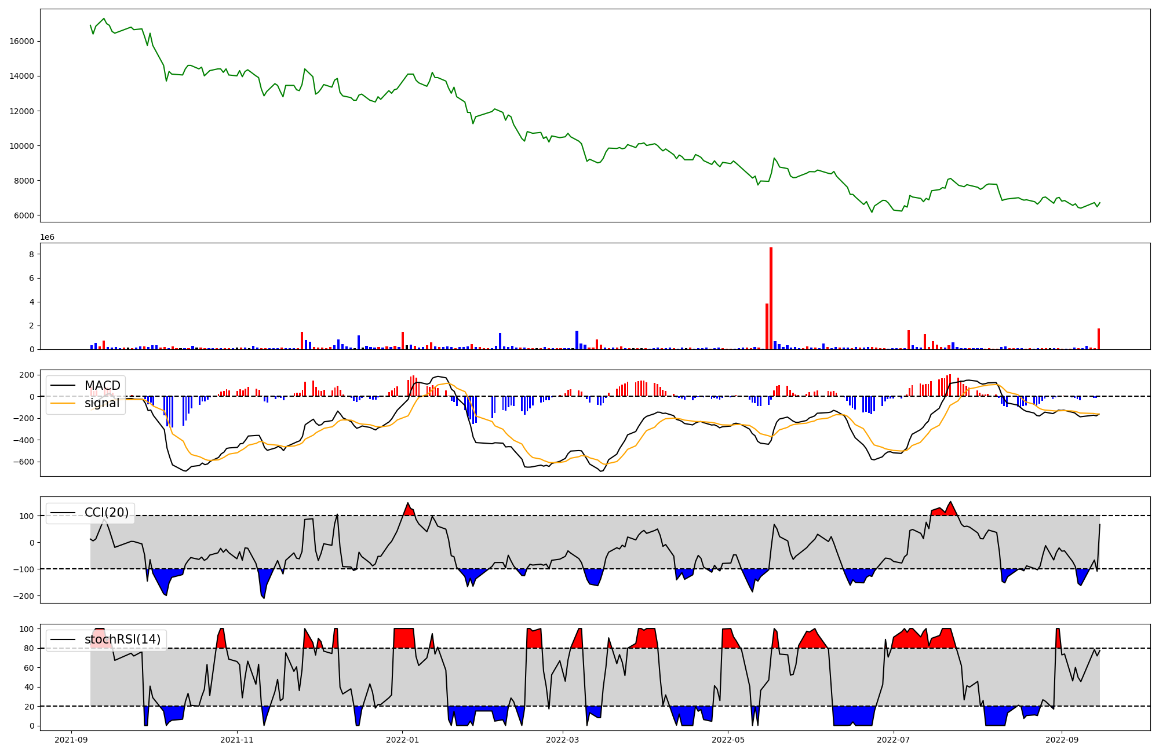
Task: Click the 1e6 volume scale label
Action: [47, 237]
